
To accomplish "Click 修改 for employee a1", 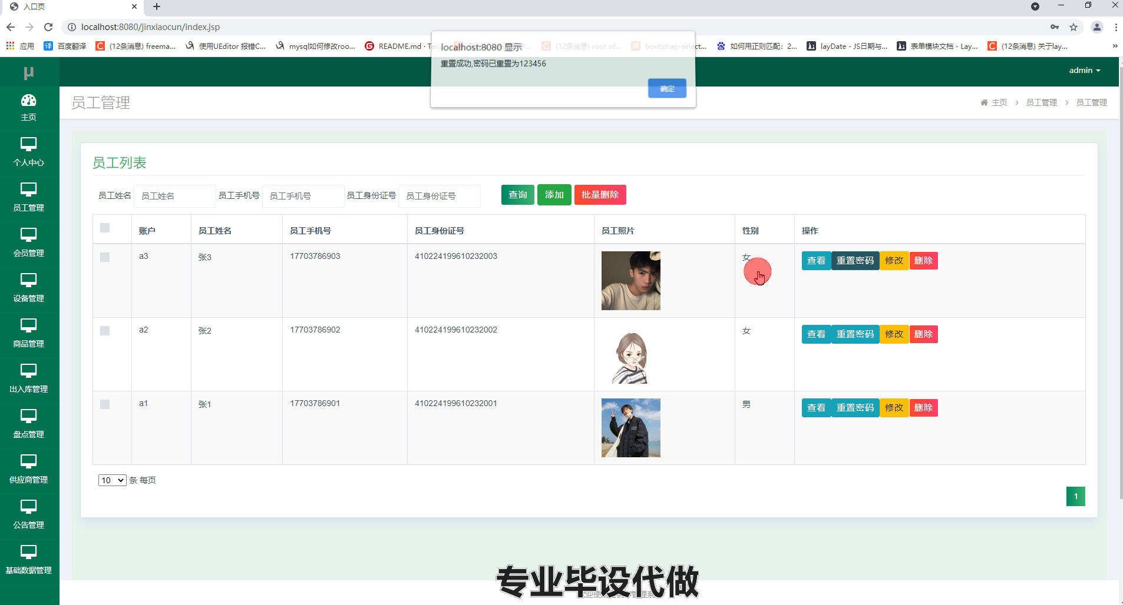I will 894,408.
